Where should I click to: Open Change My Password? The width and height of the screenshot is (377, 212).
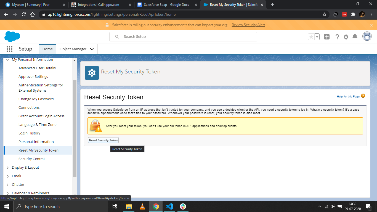(x=36, y=99)
